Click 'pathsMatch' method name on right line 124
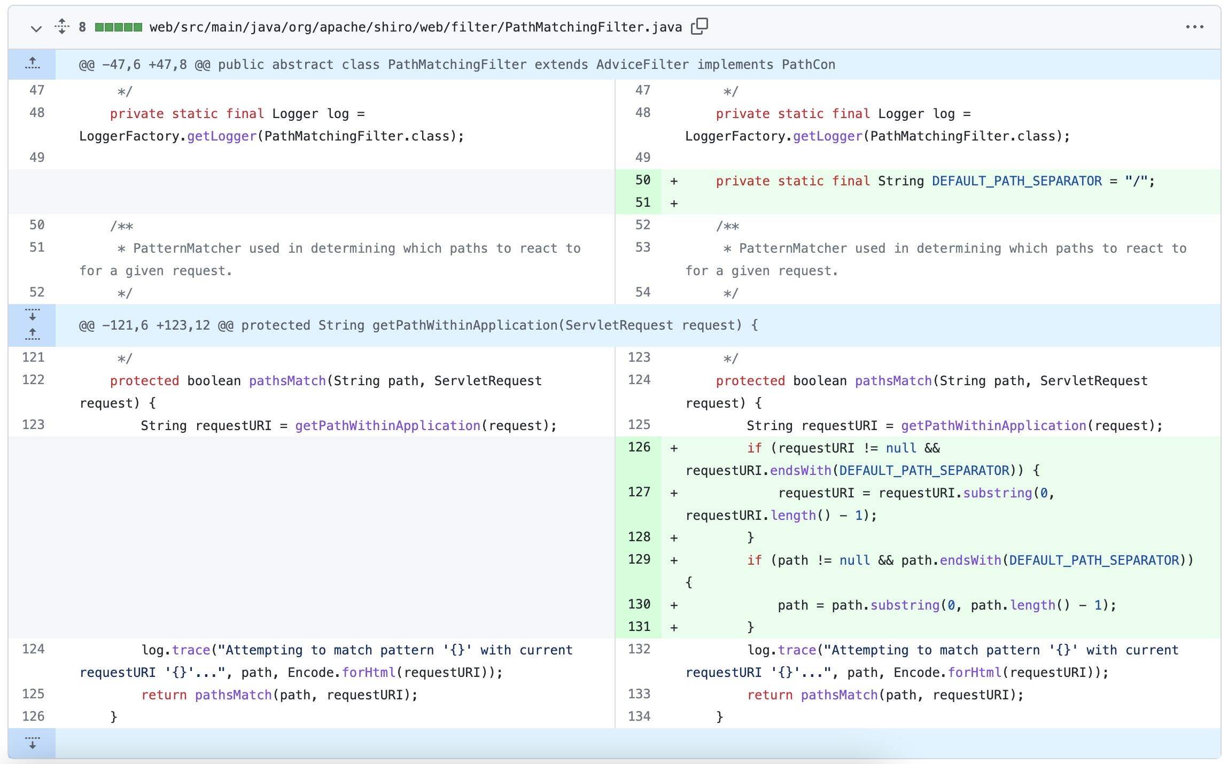1228x764 pixels. 893,381
